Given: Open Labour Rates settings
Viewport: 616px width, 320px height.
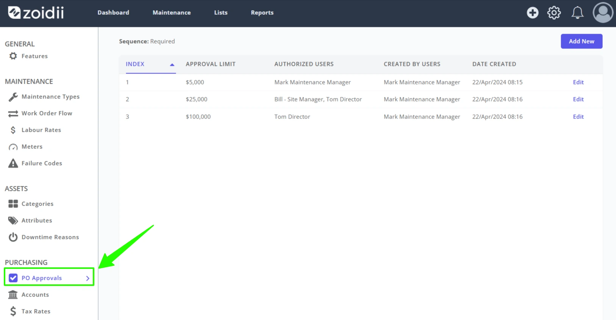Looking at the screenshot, I should pos(41,130).
